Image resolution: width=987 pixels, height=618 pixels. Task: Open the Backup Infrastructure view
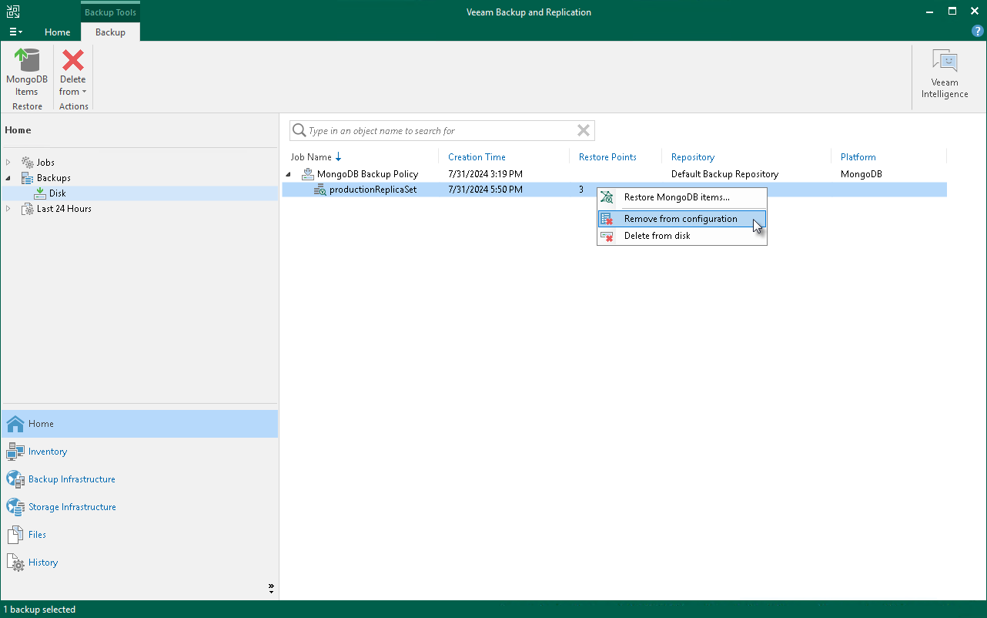(139, 479)
